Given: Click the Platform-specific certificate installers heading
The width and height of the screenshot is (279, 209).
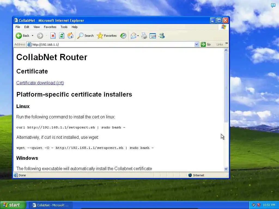Looking at the screenshot, I should (x=74, y=94).
